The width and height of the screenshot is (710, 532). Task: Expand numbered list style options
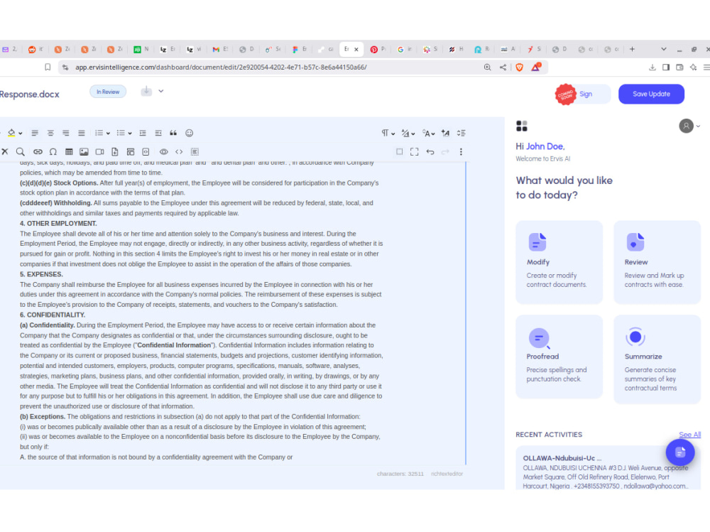pos(108,134)
